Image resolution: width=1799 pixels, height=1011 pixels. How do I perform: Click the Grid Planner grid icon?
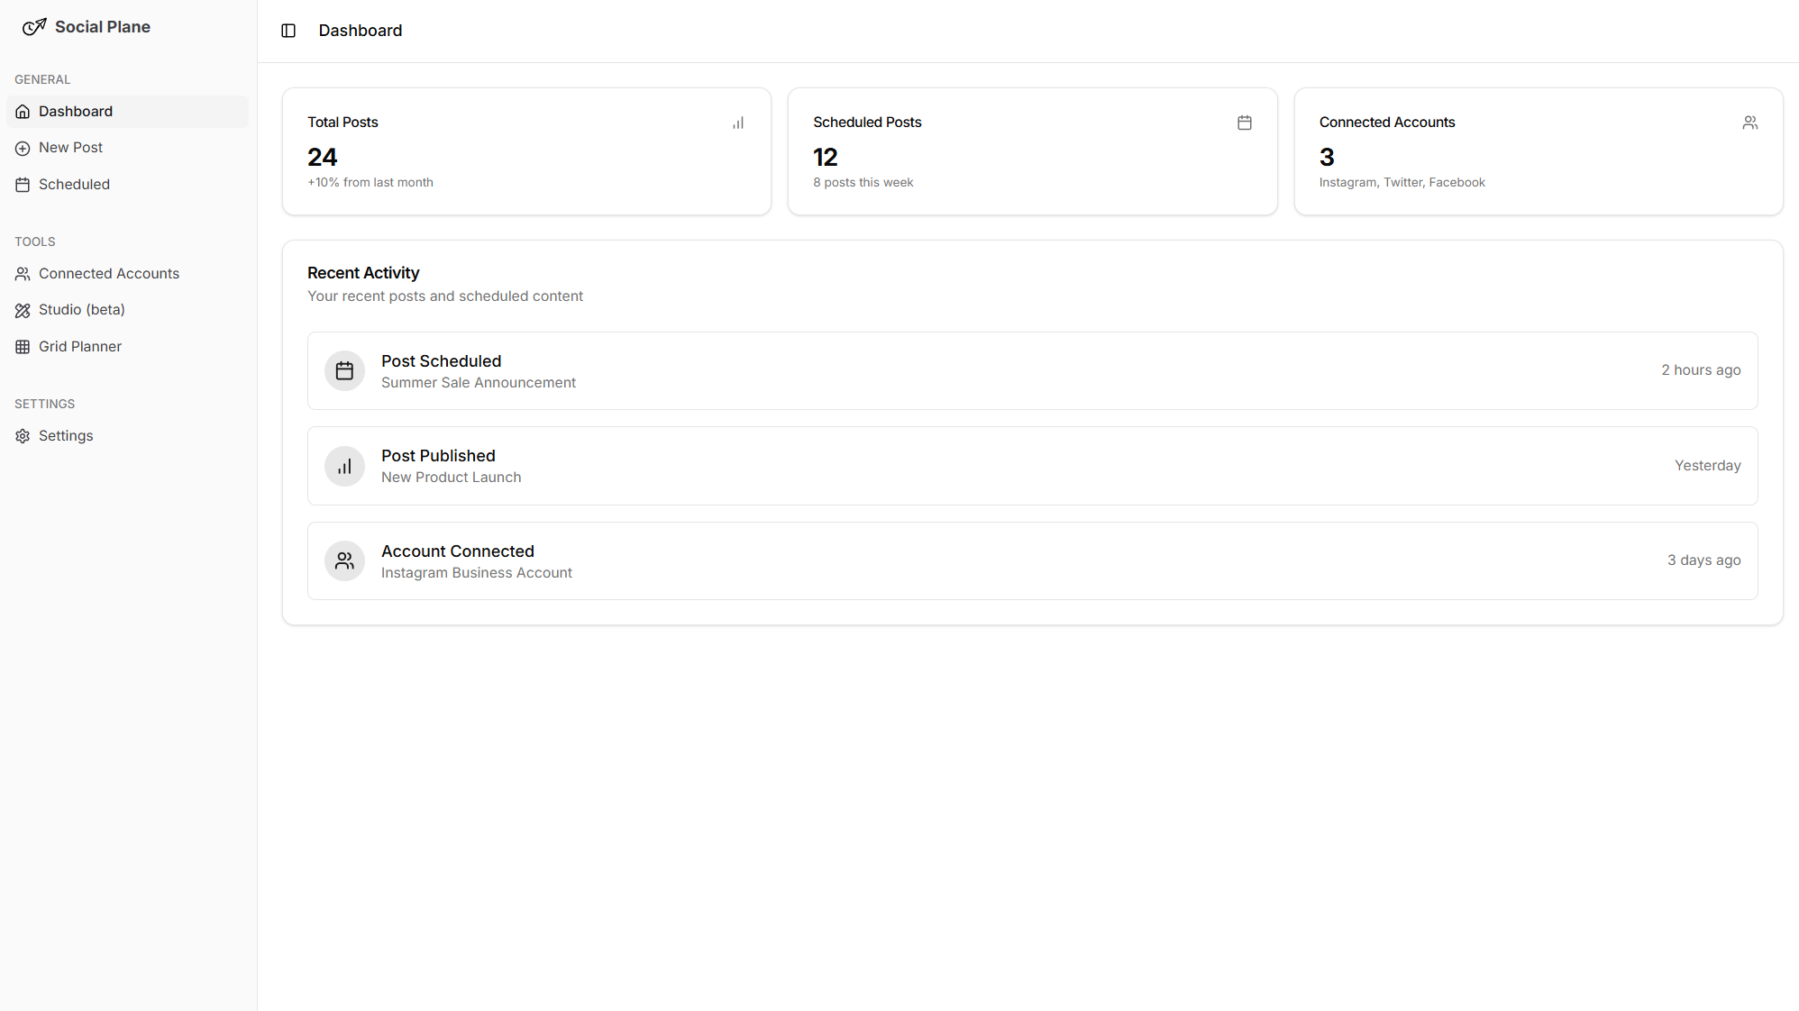23,346
